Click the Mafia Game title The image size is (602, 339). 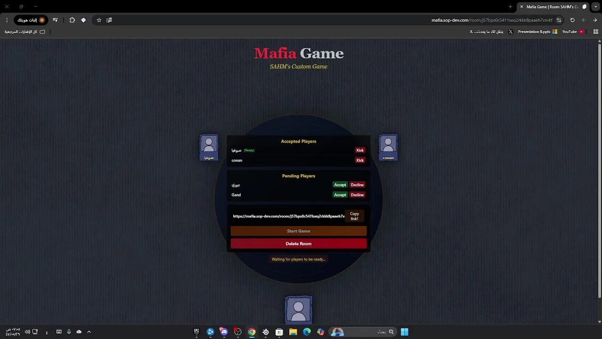click(x=299, y=53)
